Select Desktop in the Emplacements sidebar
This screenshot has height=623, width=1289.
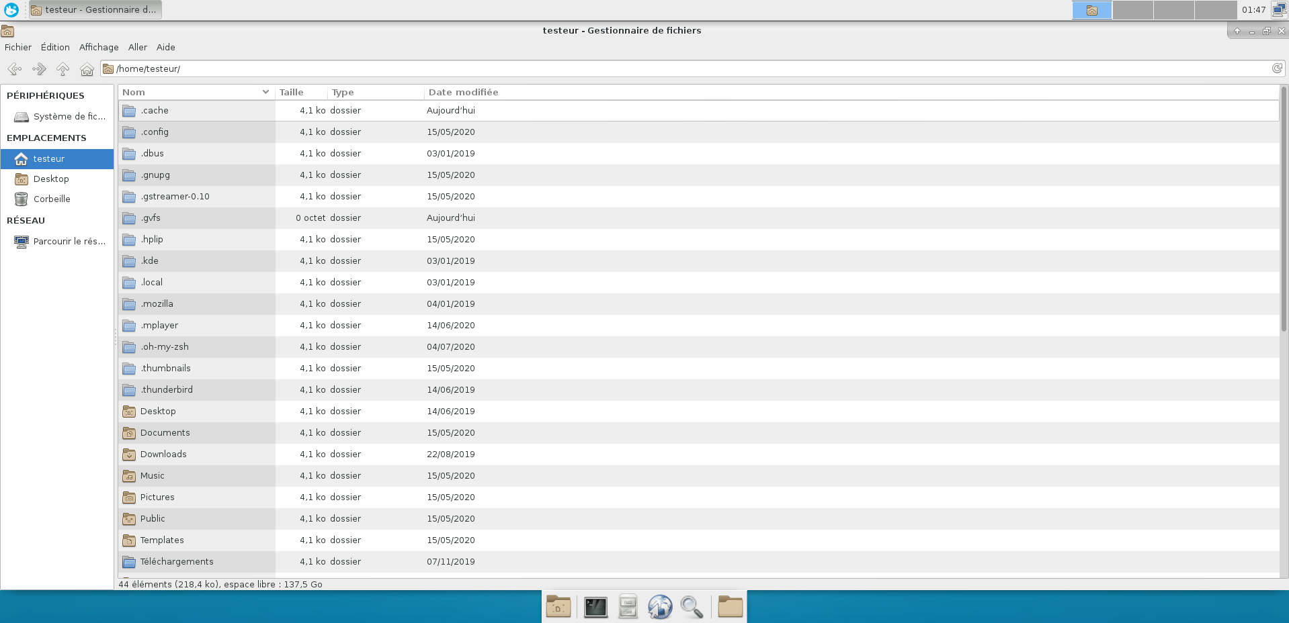(x=52, y=179)
